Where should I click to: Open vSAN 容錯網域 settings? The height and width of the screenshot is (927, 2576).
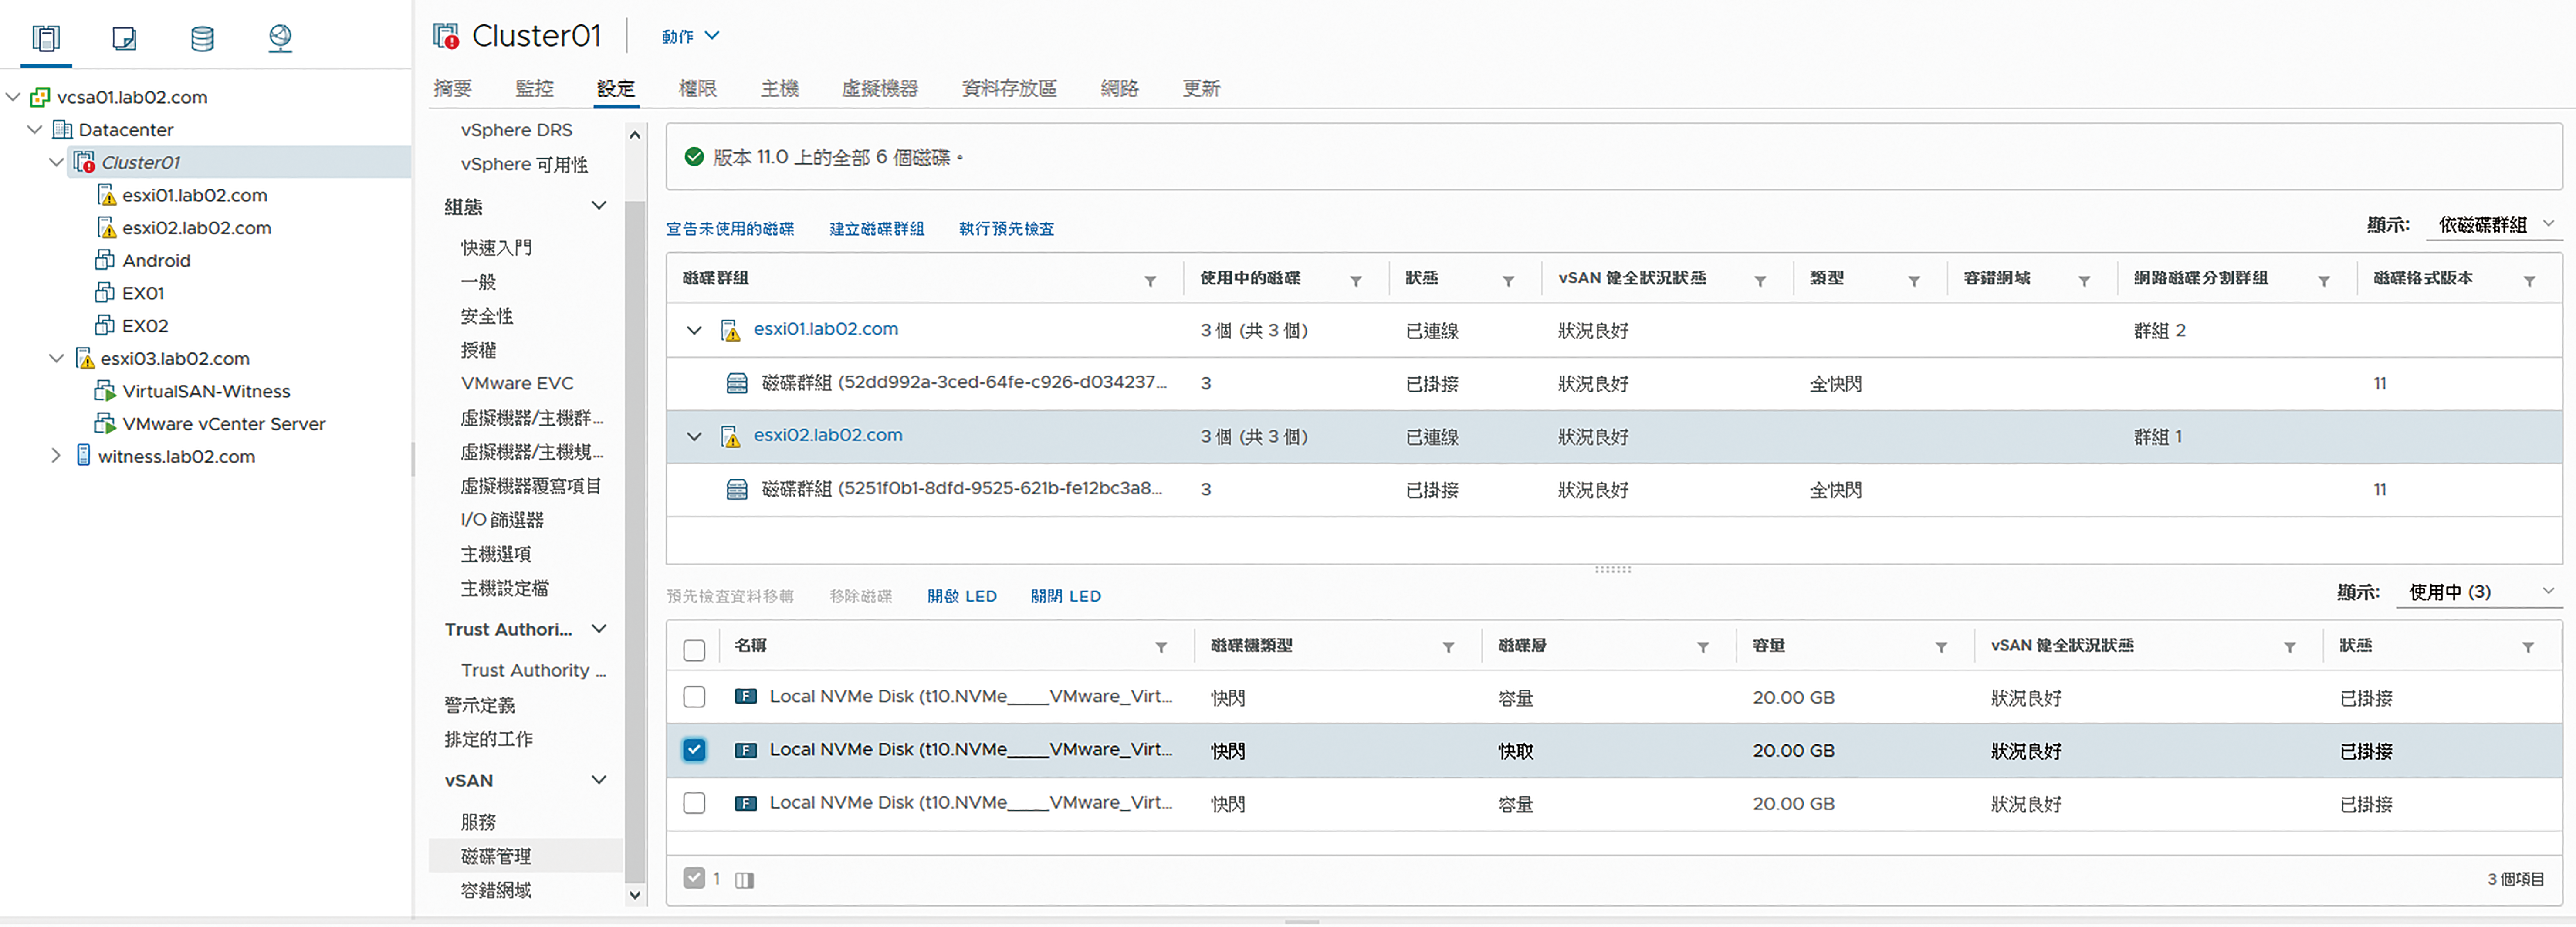[x=496, y=890]
